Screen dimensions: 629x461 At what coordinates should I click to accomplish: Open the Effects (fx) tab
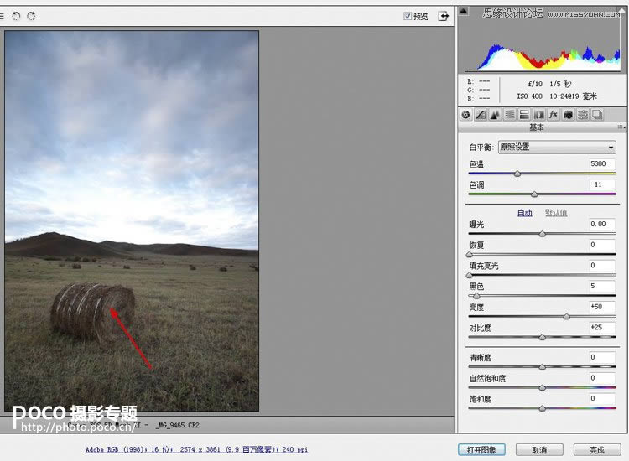click(x=554, y=115)
